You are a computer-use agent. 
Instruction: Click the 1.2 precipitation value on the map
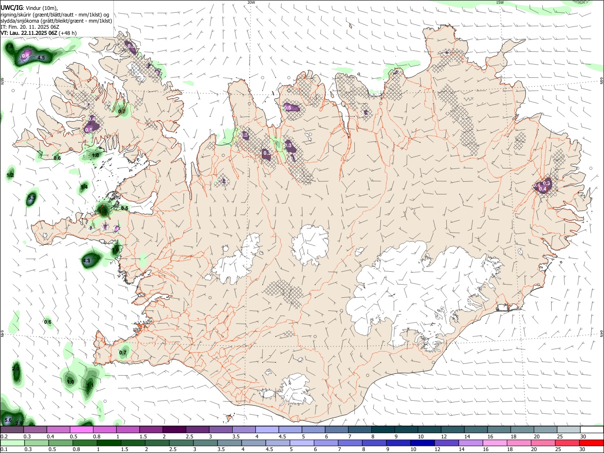pyautogui.click(x=10, y=175)
